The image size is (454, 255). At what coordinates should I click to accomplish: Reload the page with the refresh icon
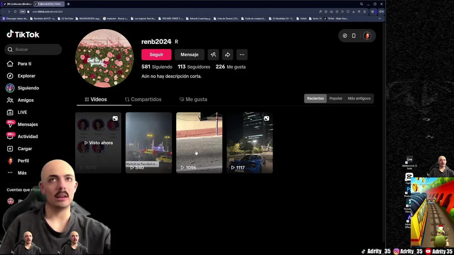pyautogui.click(x=15, y=12)
